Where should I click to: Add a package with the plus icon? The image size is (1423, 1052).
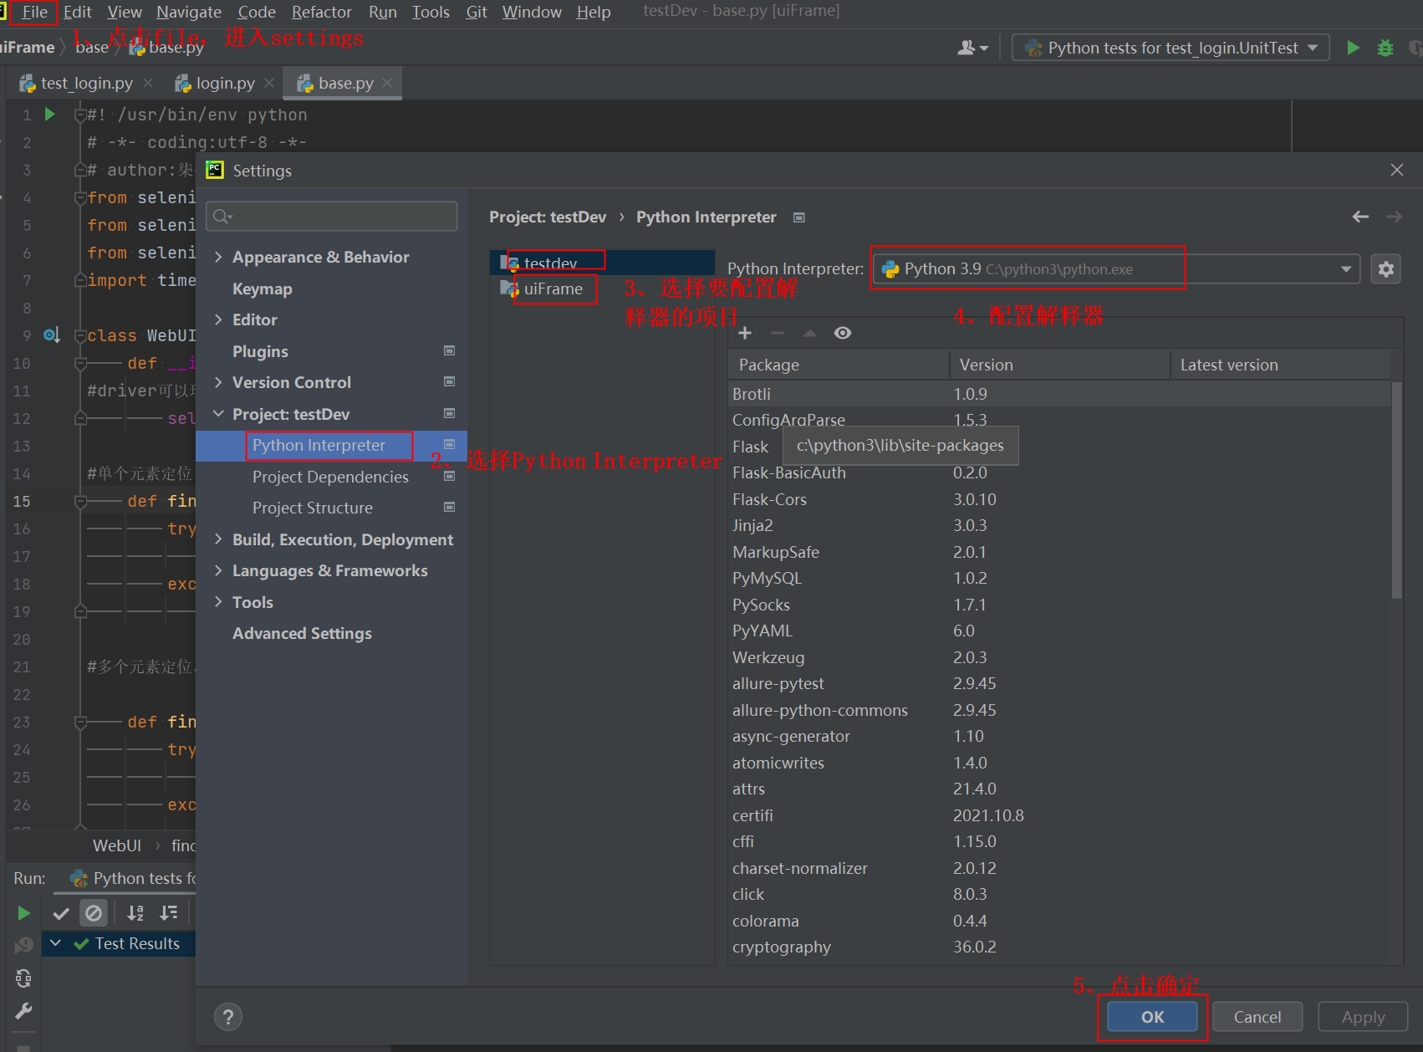(x=745, y=333)
